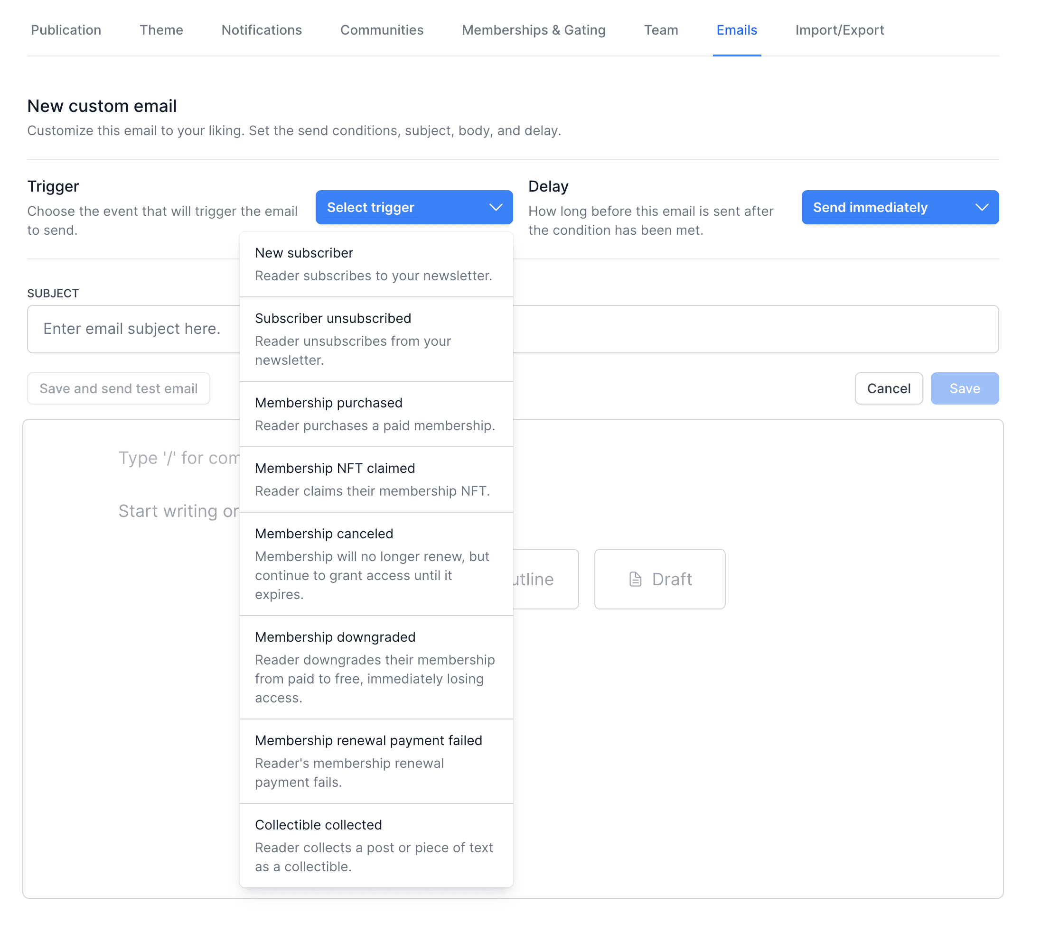Go to the Notifications tab

(262, 30)
